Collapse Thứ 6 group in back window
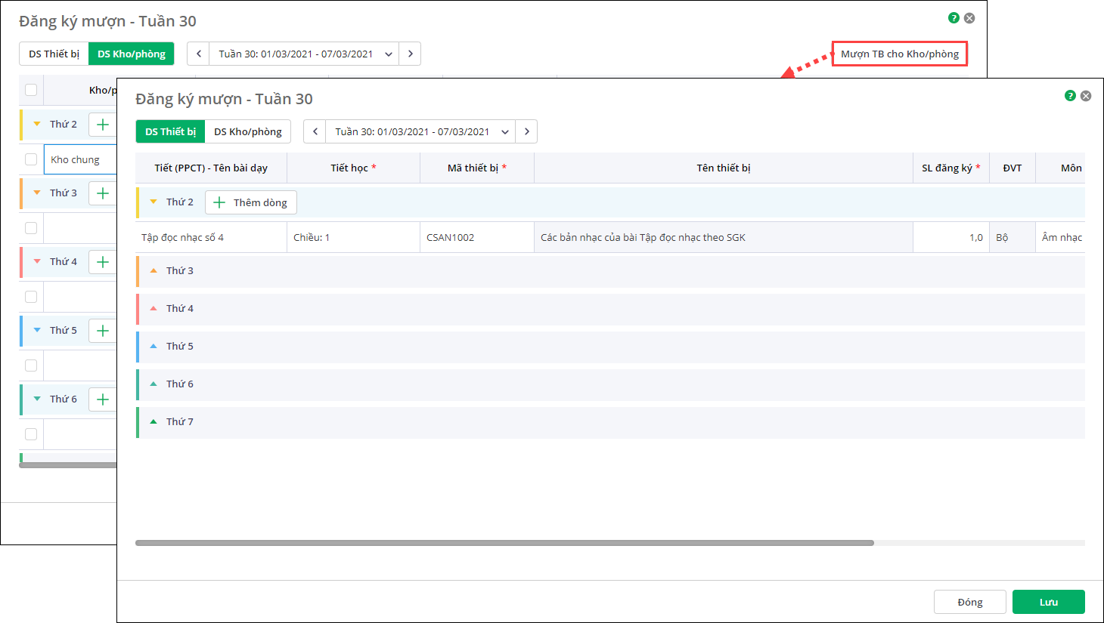Image resolution: width=1104 pixels, height=623 pixels. point(37,399)
